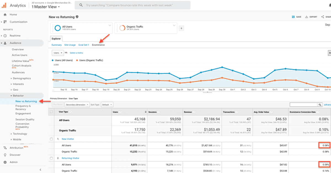
Task: Click the Home icon in sidebar
Action: 5,15
